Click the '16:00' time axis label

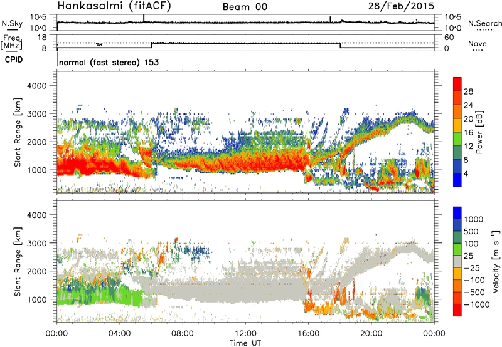[308, 334]
